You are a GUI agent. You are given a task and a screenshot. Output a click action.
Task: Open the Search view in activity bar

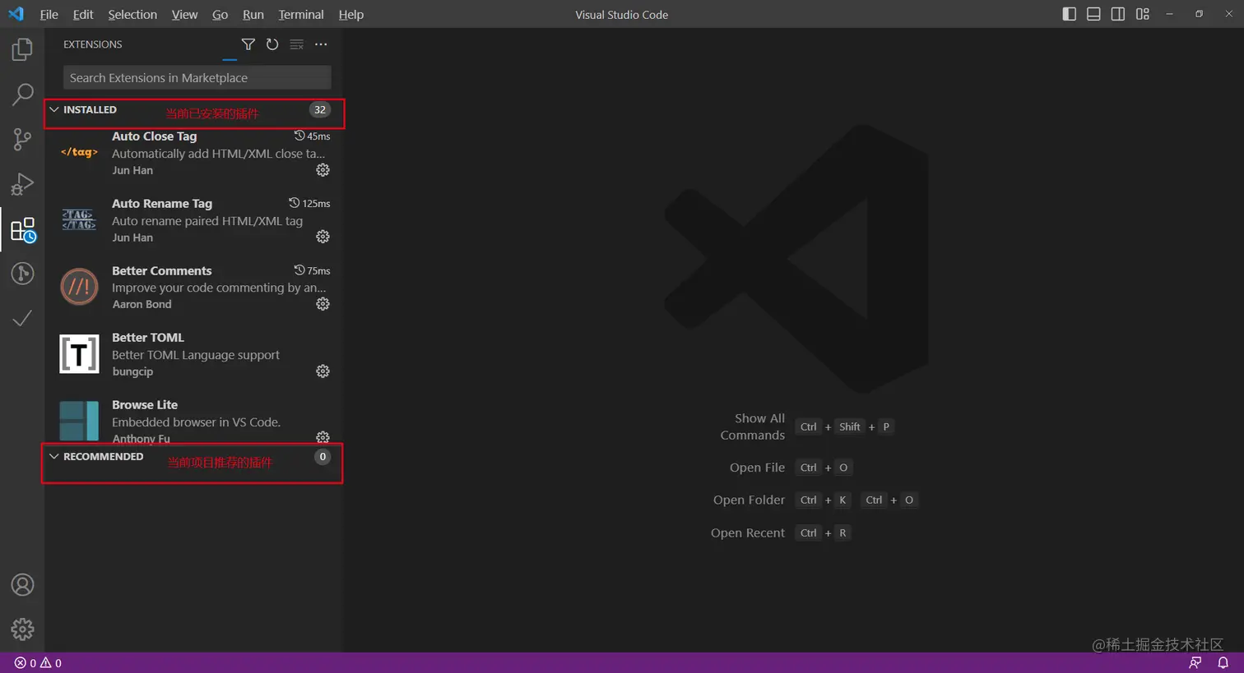[x=22, y=94]
